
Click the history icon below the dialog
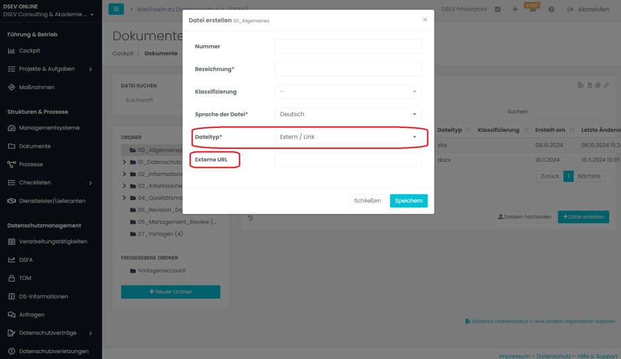tap(250, 218)
